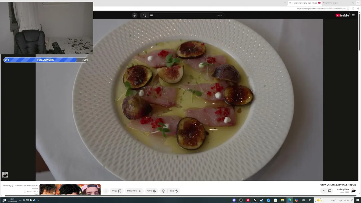Close the second browser tab

pyautogui.click(x=323, y=3)
